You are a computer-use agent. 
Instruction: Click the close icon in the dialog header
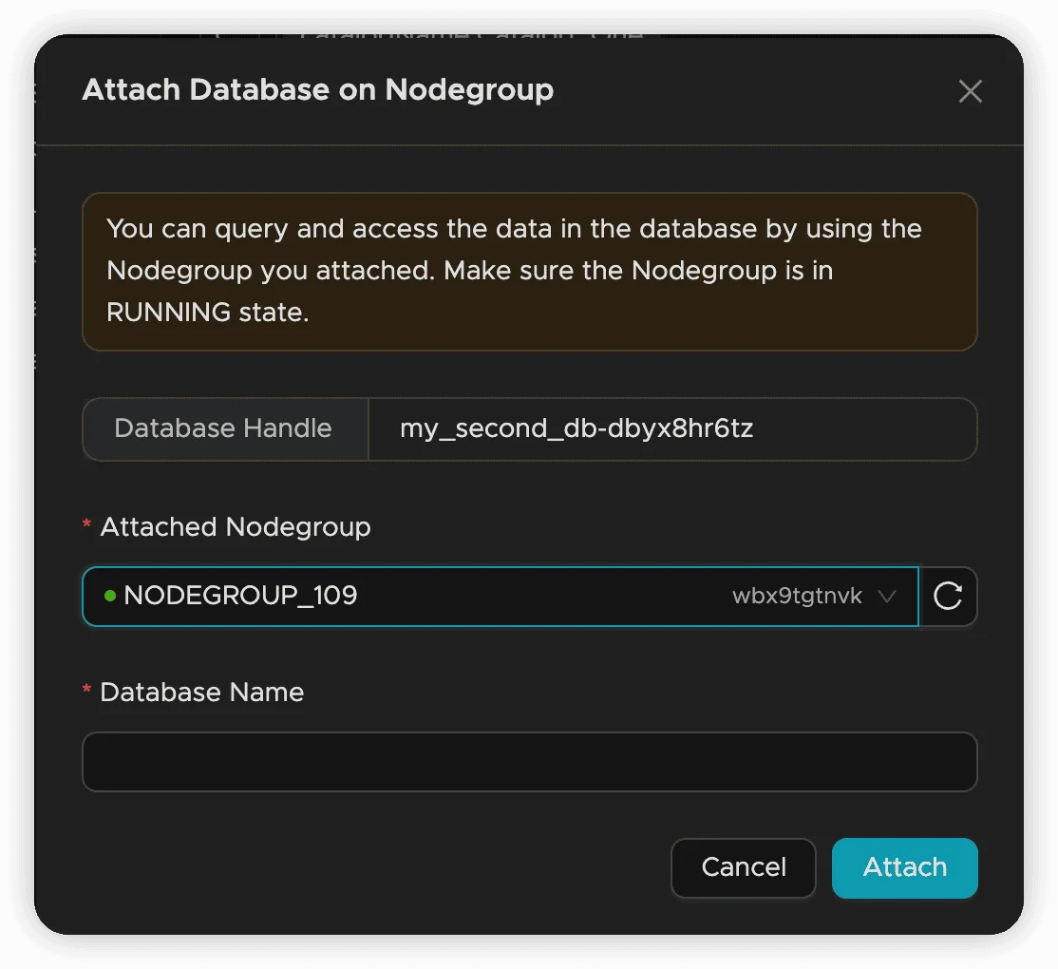(970, 91)
